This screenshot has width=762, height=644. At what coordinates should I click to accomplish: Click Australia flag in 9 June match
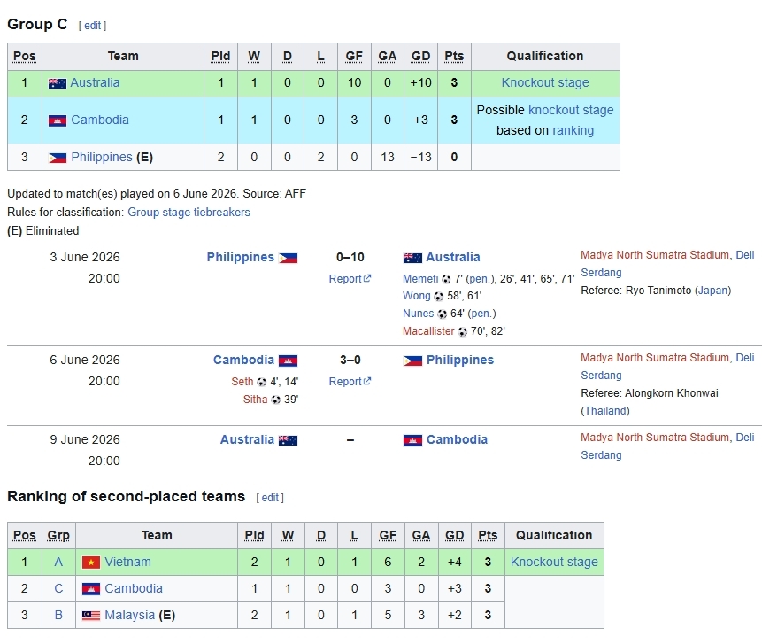[x=288, y=440]
